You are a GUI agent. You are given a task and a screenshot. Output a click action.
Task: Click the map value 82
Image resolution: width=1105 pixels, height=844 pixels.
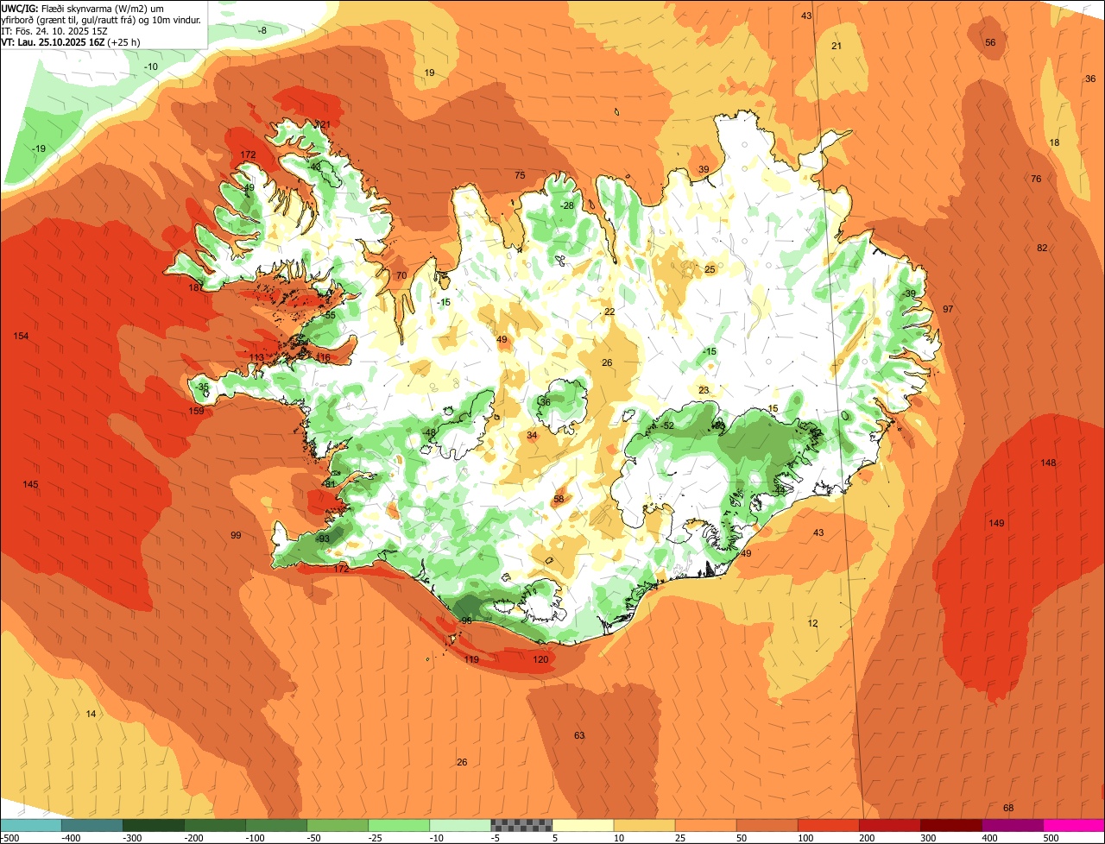pos(1042,248)
